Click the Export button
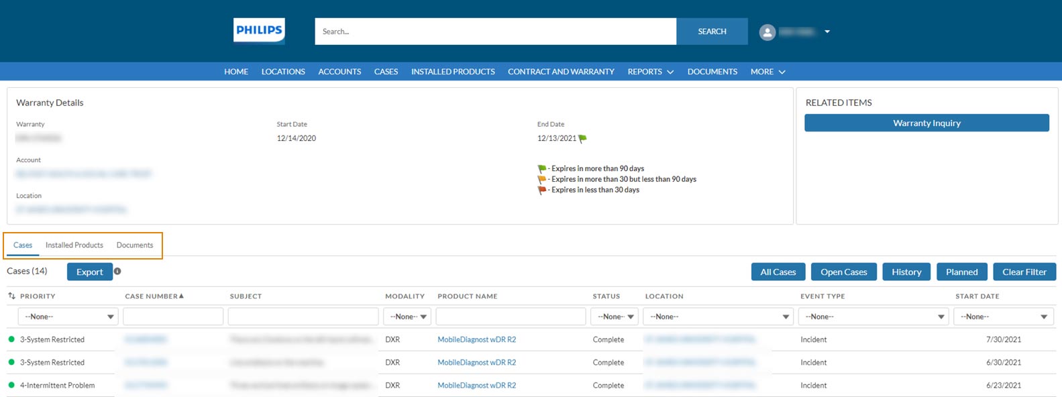This screenshot has height=397, width=1062. [89, 272]
